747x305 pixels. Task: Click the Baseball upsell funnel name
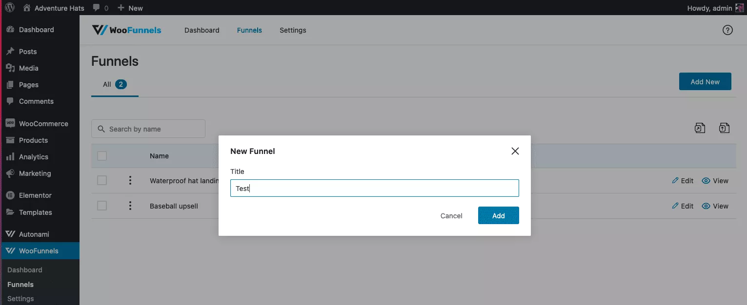click(x=174, y=206)
